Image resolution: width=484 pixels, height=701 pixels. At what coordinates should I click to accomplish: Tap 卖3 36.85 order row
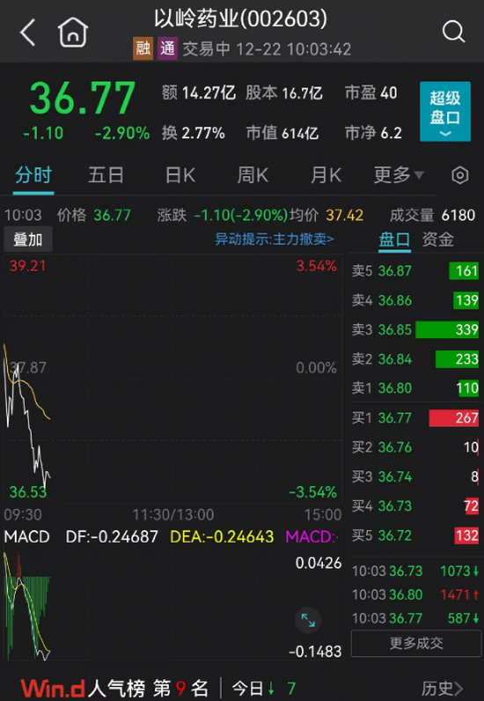[x=415, y=329]
